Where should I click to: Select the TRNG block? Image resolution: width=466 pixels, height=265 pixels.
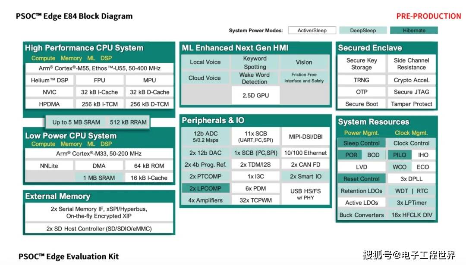click(x=362, y=80)
